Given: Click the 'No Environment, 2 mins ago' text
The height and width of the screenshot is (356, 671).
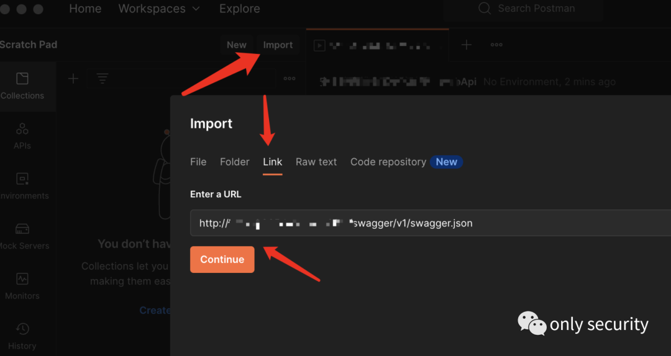Looking at the screenshot, I should [549, 82].
